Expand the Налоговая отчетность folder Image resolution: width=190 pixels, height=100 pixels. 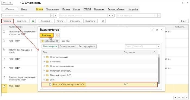click(x=44, y=71)
